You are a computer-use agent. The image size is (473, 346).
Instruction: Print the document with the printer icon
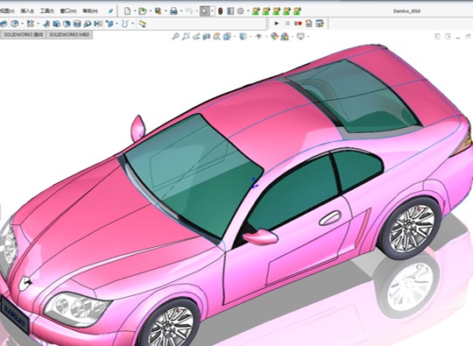(173, 11)
